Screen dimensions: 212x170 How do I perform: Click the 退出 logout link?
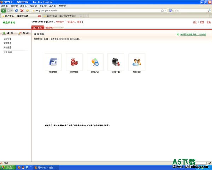(79, 22)
